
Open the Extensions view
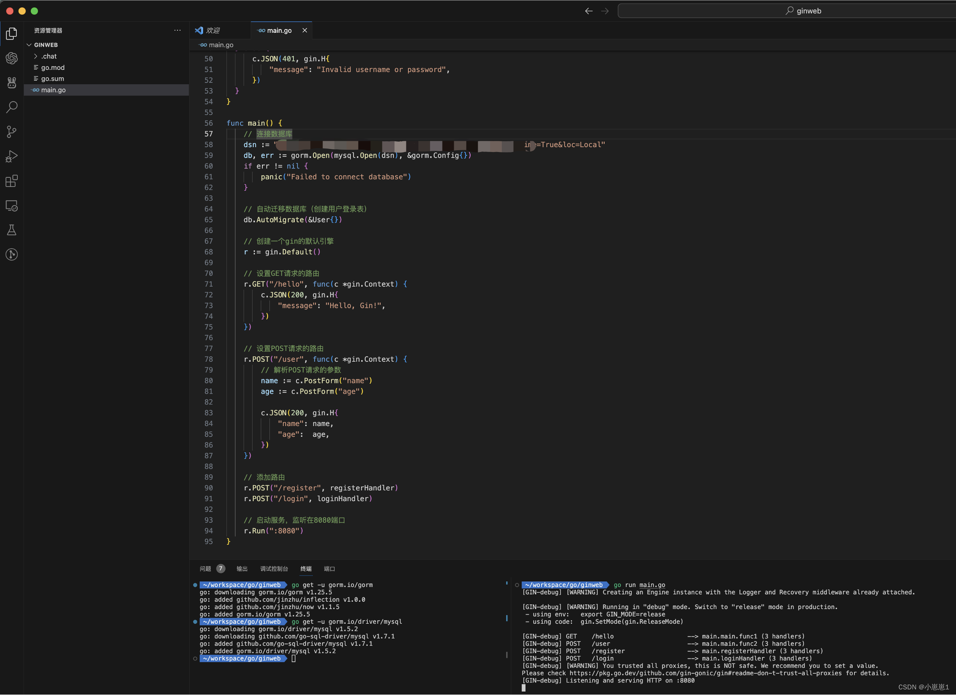point(12,181)
